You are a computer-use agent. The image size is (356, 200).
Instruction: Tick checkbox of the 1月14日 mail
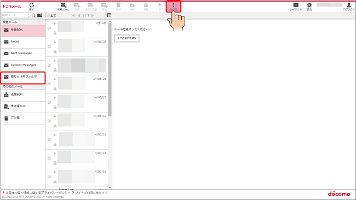click(x=49, y=28)
